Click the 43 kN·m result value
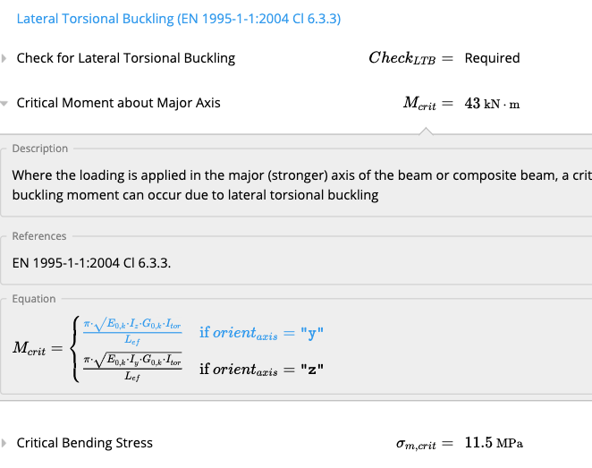The width and height of the screenshot is (592, 468). pyautogui.click(x=492, y=104)
